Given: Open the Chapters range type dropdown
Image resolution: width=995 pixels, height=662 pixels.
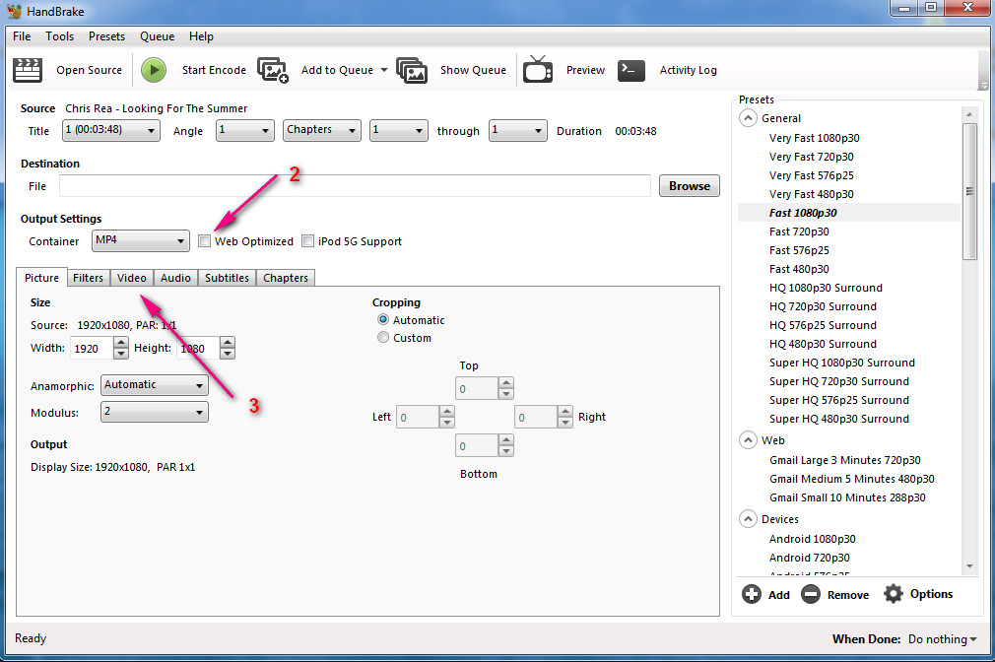Looking at the screenshot, I should (x=322, y=130).
